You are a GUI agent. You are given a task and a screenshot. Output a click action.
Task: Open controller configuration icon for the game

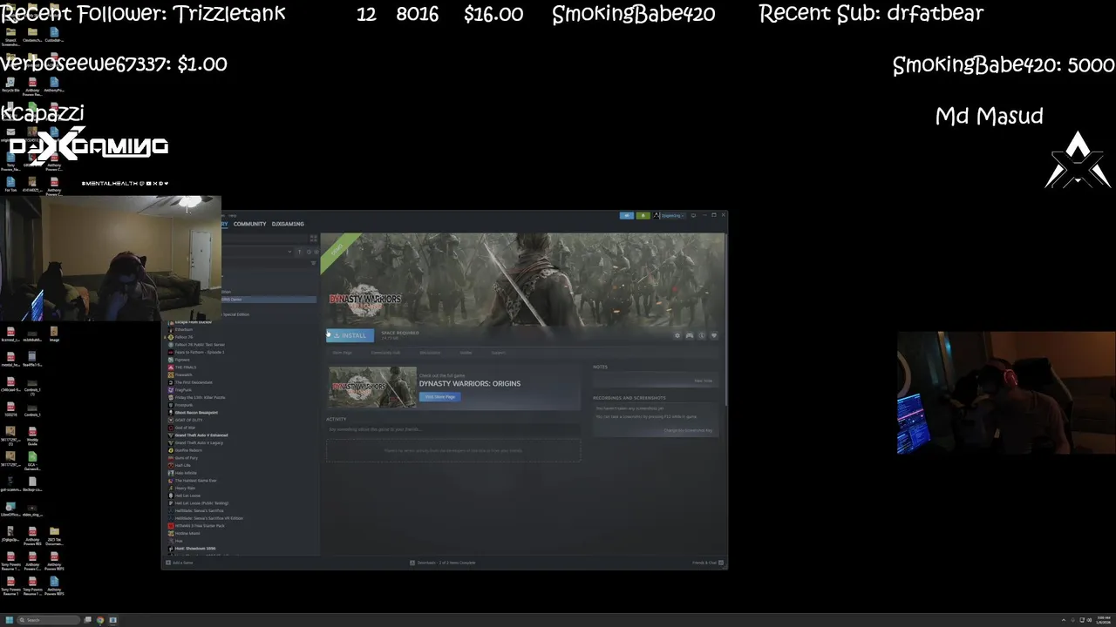pos(690,335)
